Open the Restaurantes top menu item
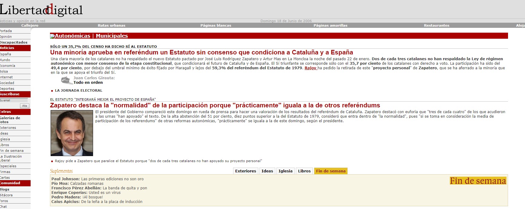525x209 pixels. pos(436,25)
